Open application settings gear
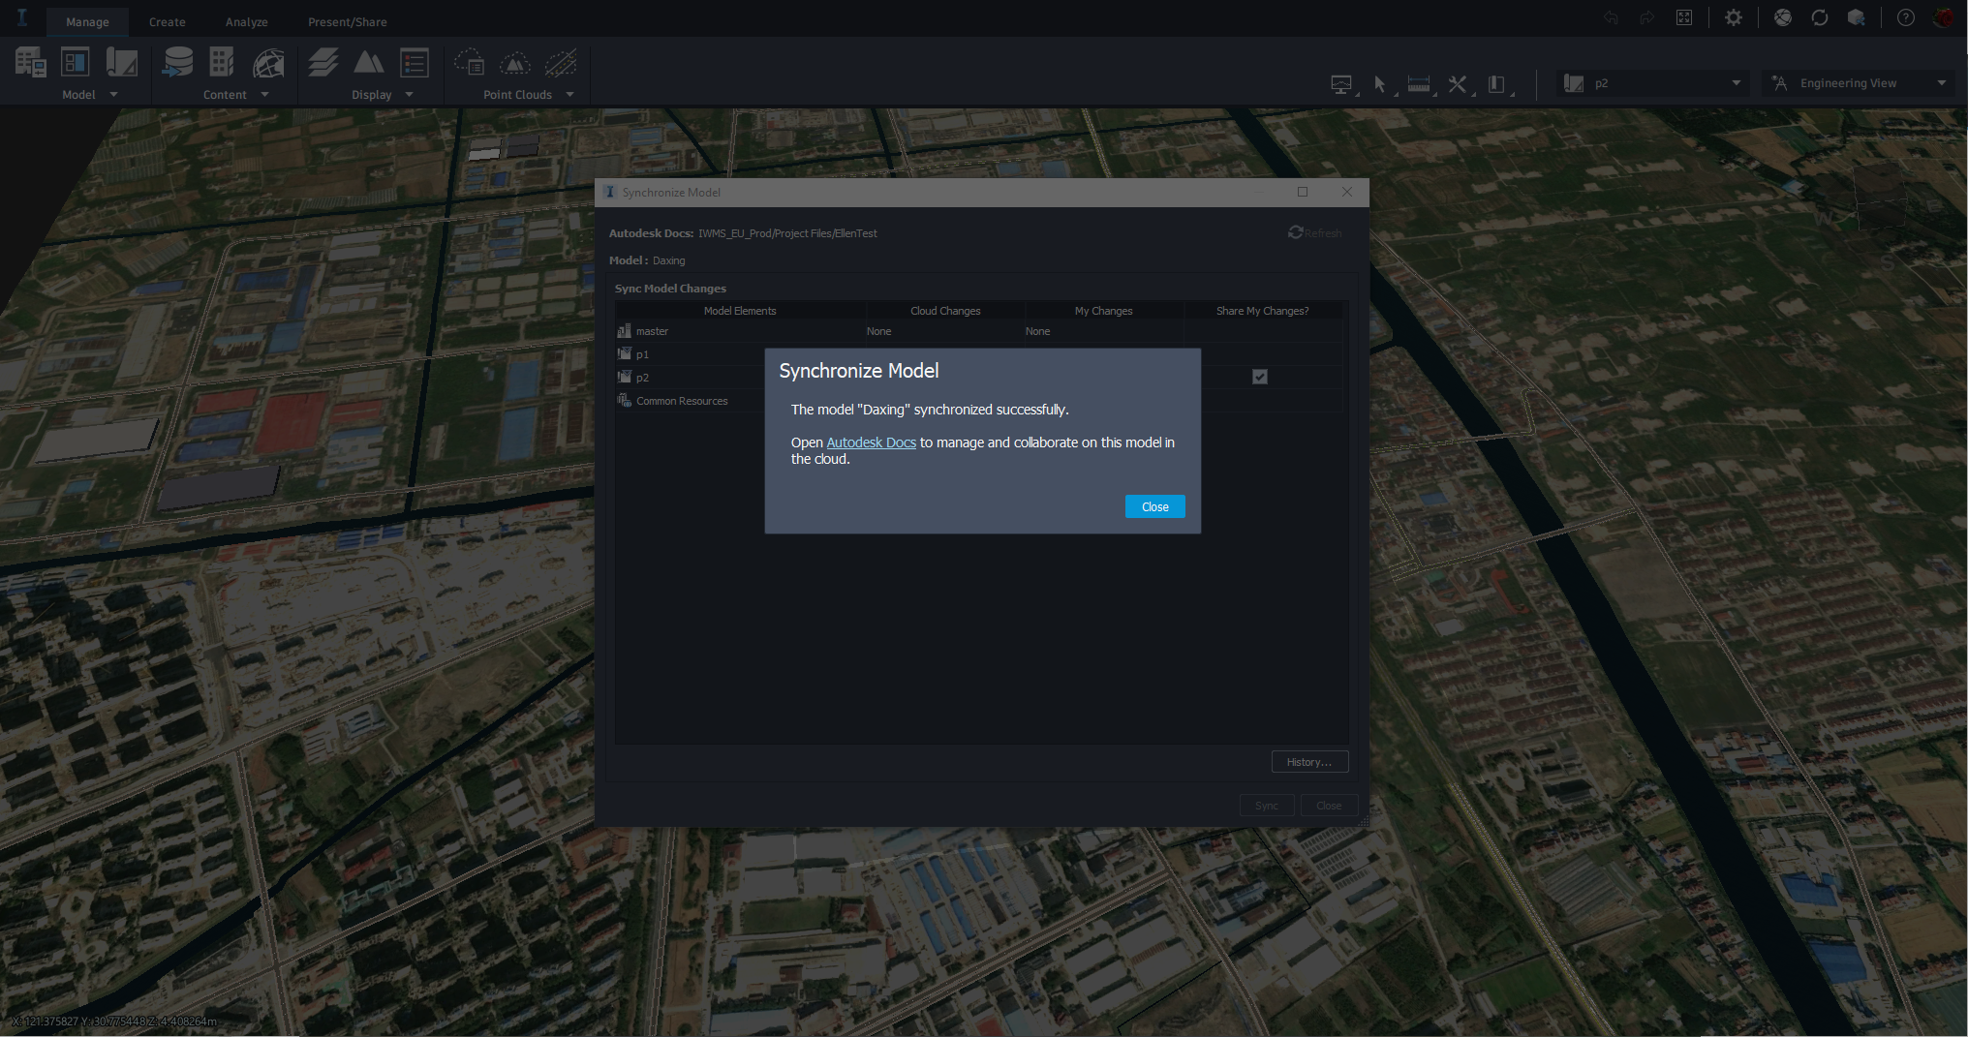The image size is (1968, 1037). tap(1734, 17)
